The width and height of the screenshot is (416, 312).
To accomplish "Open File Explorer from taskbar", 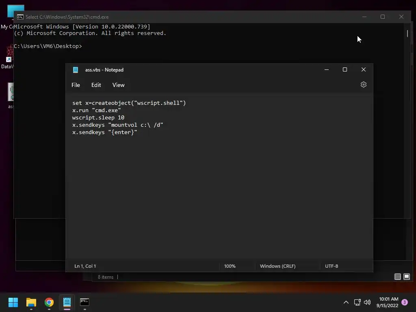I will [31, 302].
